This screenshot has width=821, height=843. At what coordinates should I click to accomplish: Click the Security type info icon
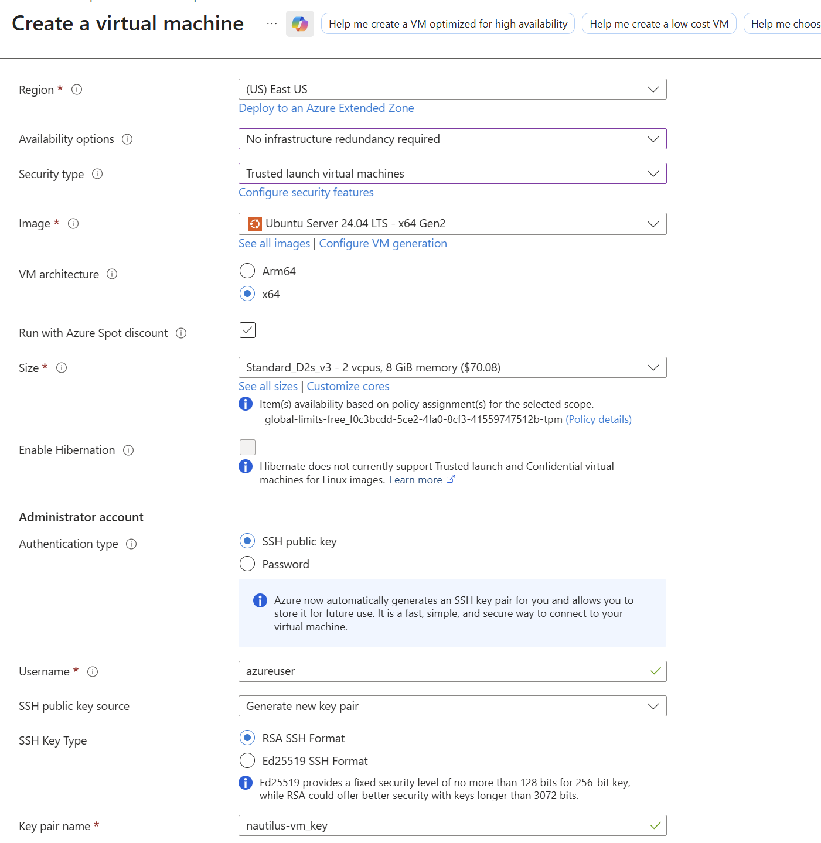(97, 174)
